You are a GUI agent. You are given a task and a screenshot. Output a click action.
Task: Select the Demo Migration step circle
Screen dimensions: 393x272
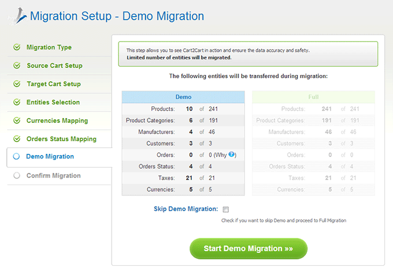[16, 157]
